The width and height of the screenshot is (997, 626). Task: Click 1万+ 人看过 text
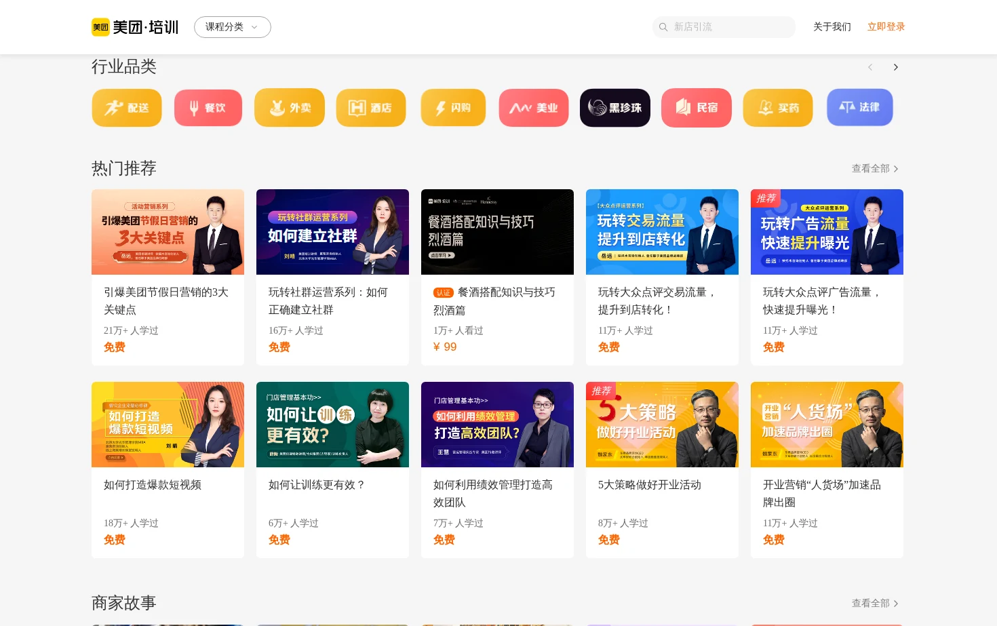point(458,330)
